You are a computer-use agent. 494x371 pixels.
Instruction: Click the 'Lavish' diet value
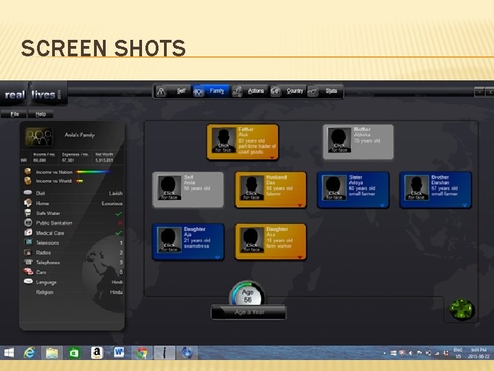pyautogui.click(x=116, y=193)
